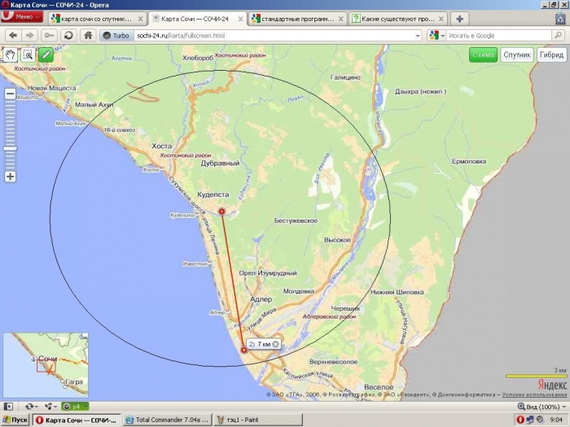Image resolution: width=570 pixels, height=427 pixels.
Task: Select the hand pan tool on map
Action: click(11, 54)
